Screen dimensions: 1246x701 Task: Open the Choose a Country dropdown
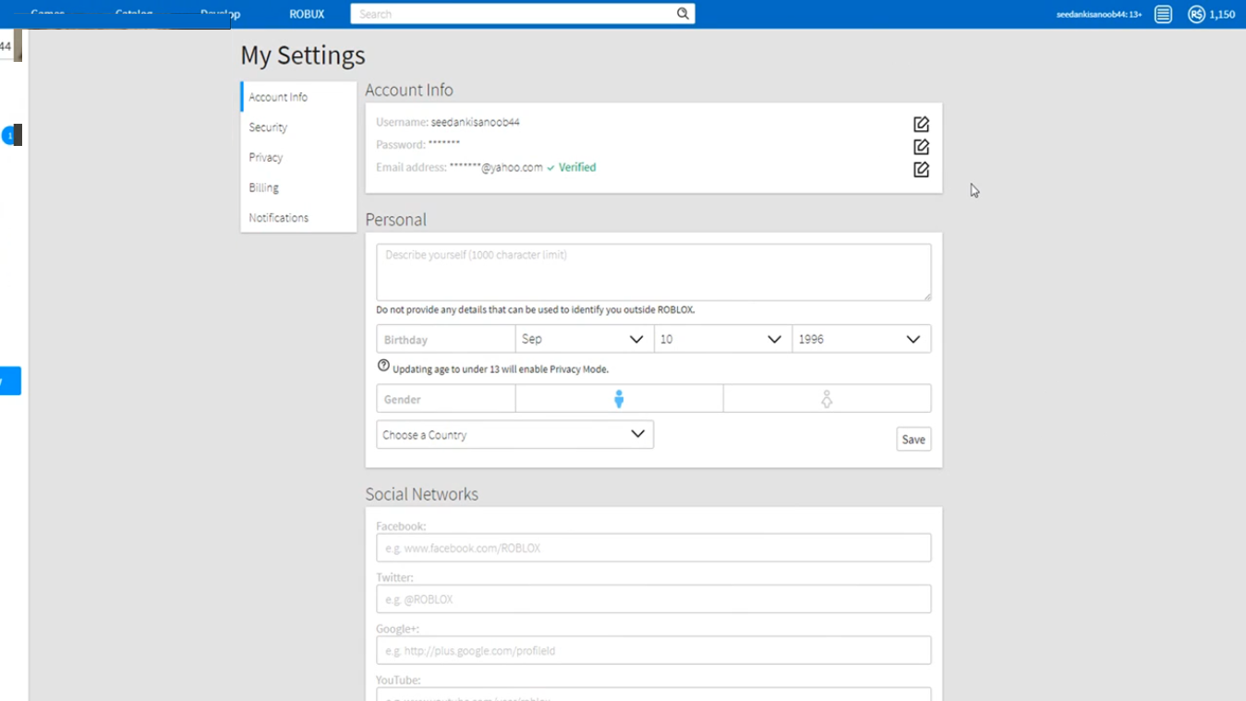click(x=514, y=434)
